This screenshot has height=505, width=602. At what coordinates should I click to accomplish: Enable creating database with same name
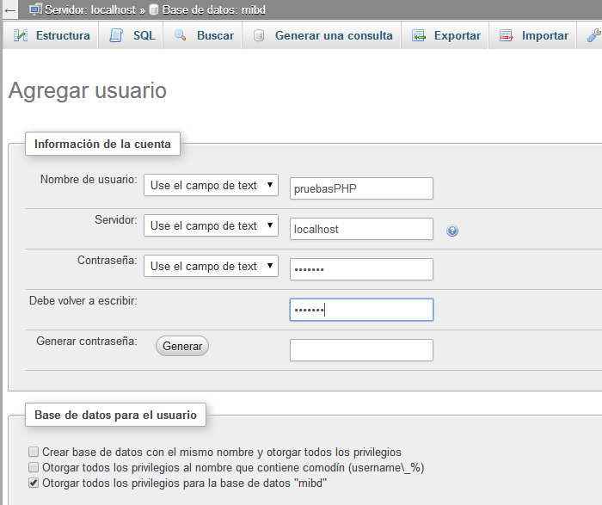pyautogui.click(x=34, y=452)
